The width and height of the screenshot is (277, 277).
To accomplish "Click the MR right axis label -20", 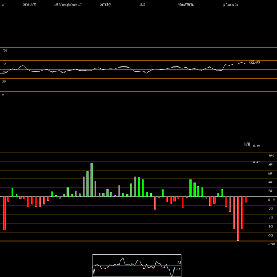I will [270, 209].
